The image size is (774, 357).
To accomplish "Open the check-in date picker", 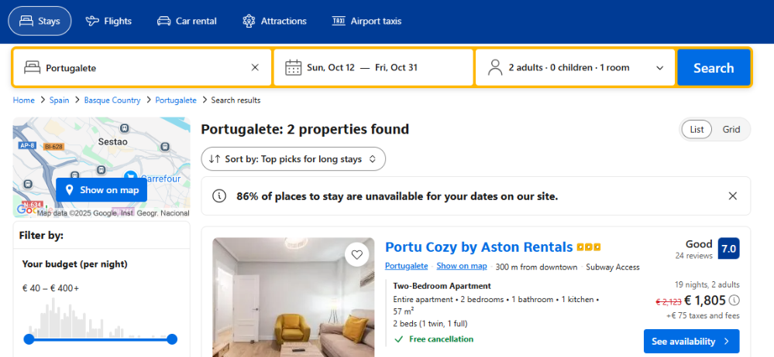I will (331, 67).
